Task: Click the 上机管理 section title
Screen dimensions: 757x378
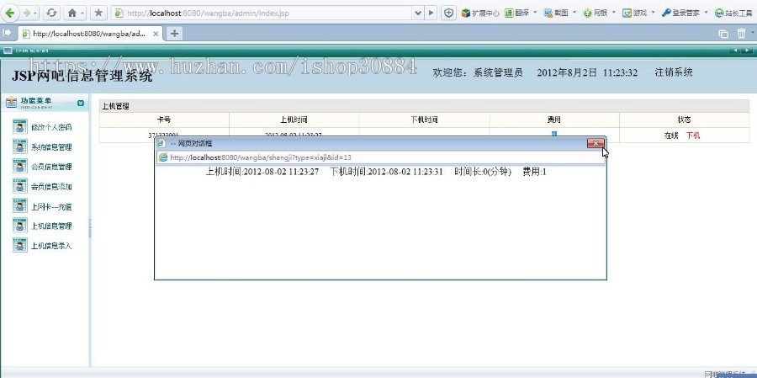Action: click(115, 106)
